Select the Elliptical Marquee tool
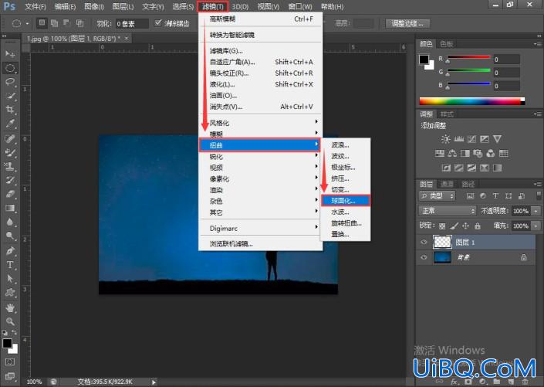544x387 pixels. (10, 68)
